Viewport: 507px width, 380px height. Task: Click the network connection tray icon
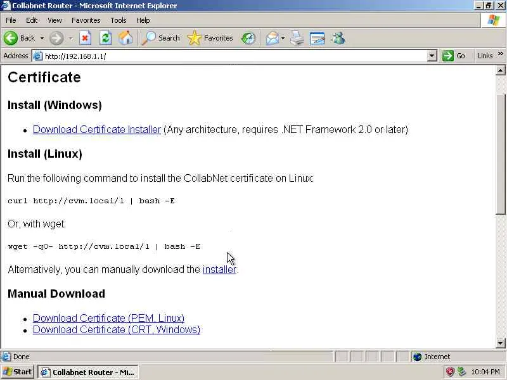click(x=461, y=372)
